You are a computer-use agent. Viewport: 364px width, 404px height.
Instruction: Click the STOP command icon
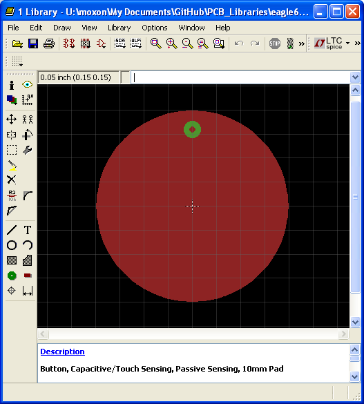pyautogui.click(x=275, y=44)
